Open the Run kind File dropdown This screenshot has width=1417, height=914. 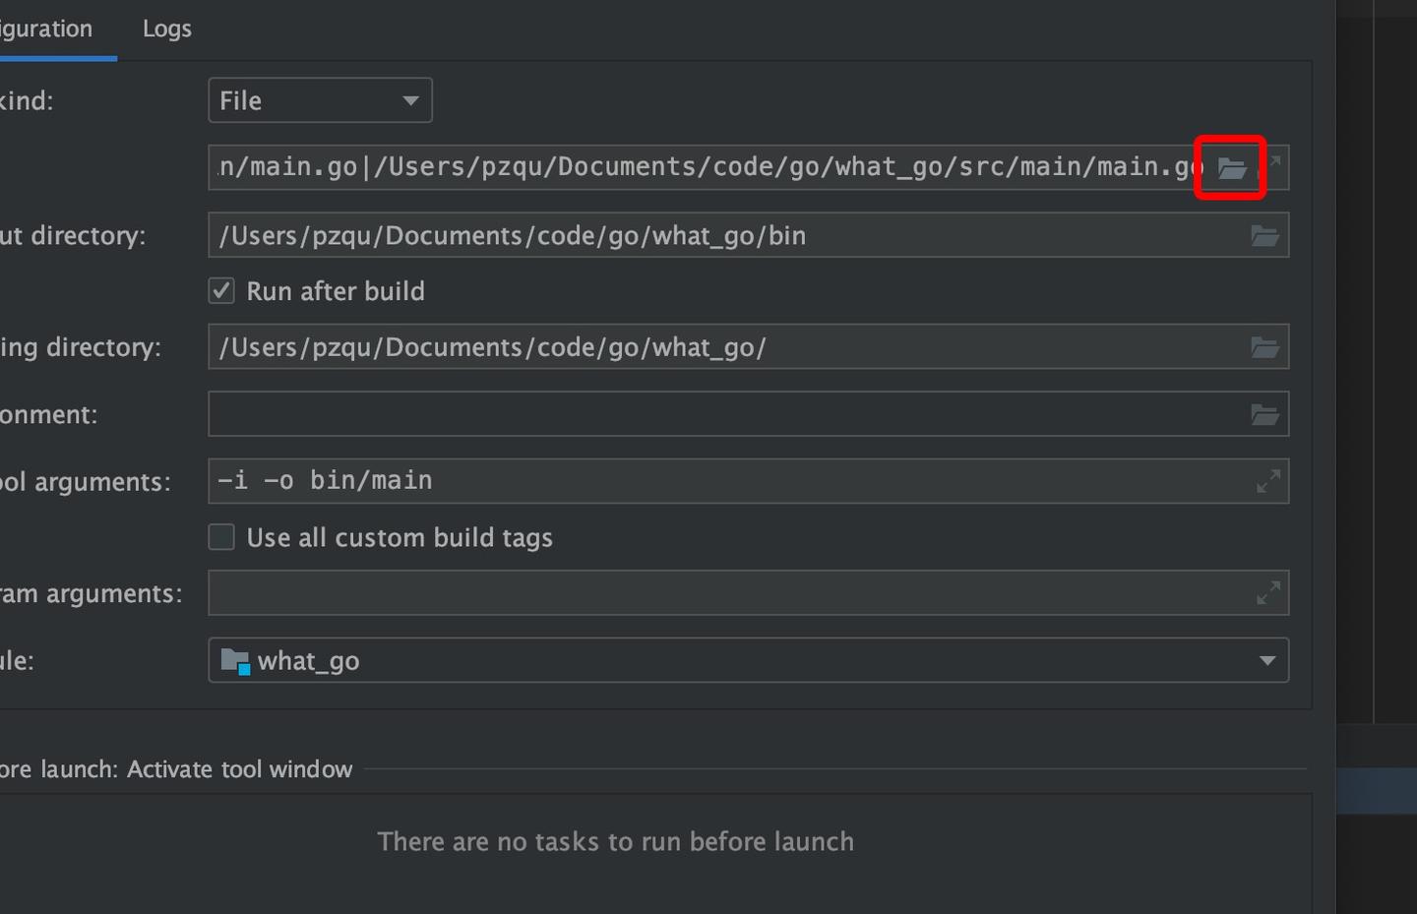click(320, 100)
